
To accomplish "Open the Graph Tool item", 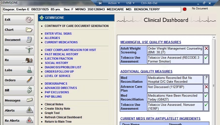I will coord(52,113).
